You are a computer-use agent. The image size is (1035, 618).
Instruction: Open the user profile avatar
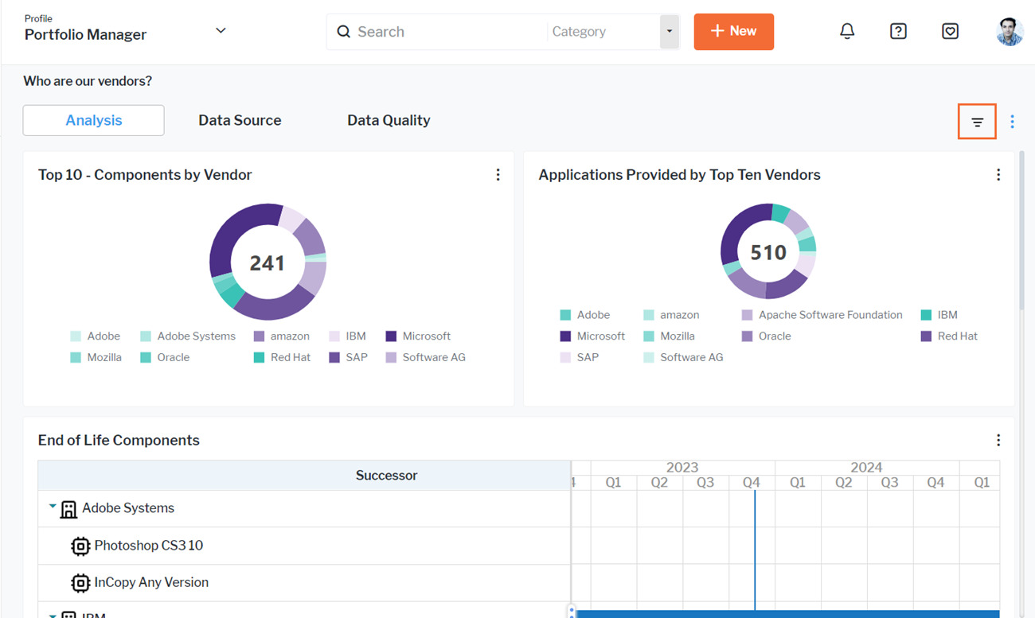[x=1010, y=32]
